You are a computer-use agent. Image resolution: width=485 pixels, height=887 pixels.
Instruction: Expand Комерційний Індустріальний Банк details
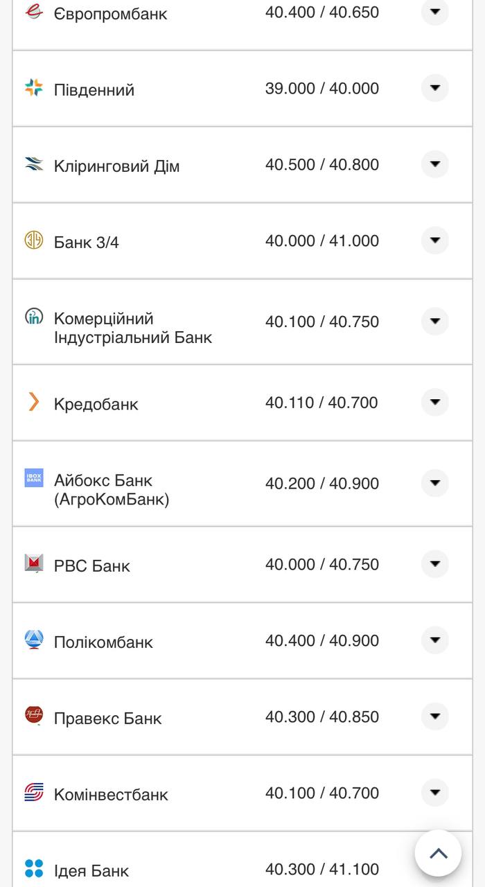pos(435,322)
